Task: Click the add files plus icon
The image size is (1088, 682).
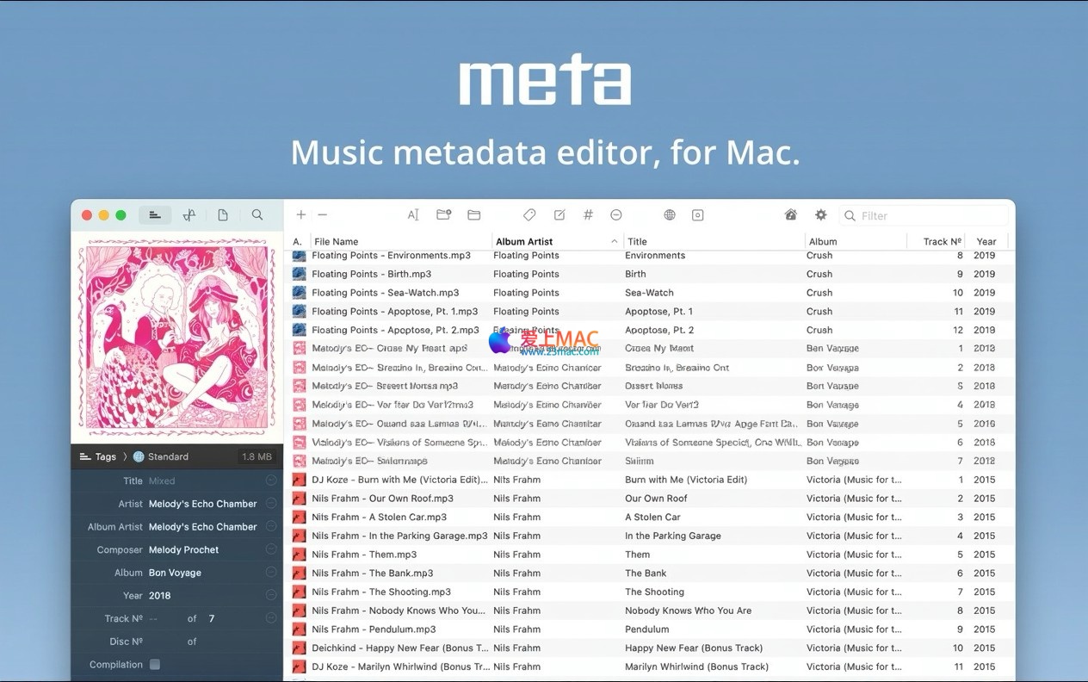Action: 300,215
